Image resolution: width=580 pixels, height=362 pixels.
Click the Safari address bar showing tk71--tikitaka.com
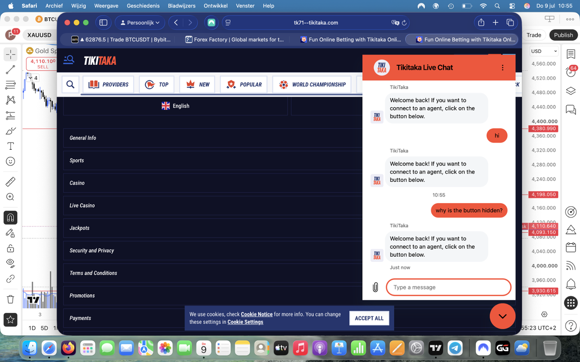[x=316, y=22]
